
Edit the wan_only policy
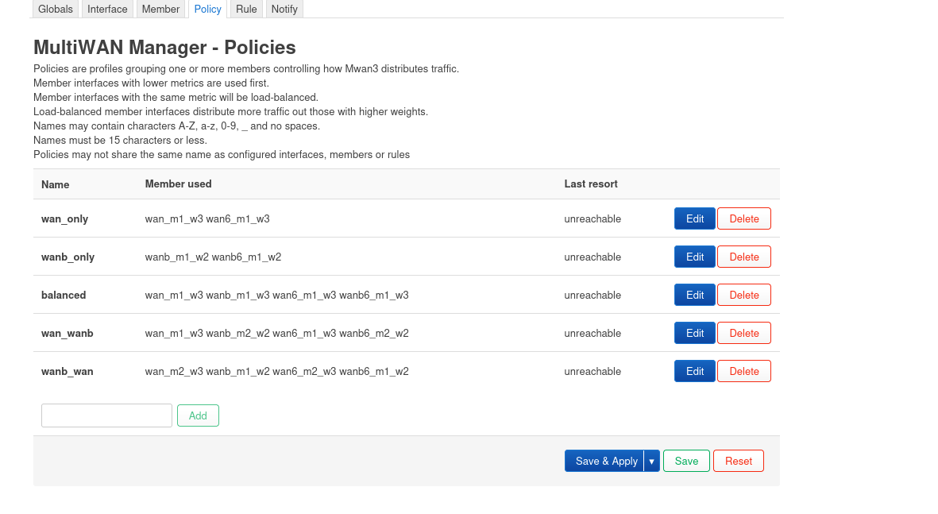[694, 218]
